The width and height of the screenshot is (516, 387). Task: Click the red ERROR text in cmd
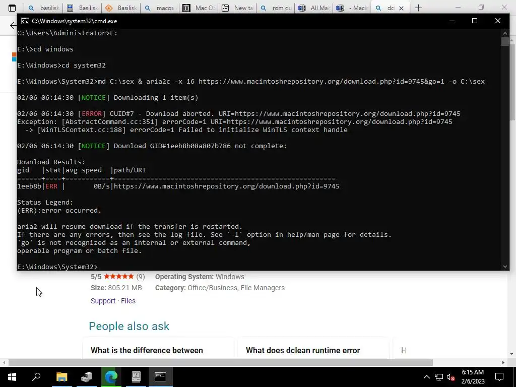coord(92,114)
